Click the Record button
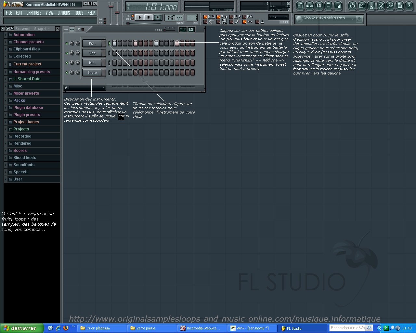The height and width of the screenshot is (333, 416). [158, 17]
